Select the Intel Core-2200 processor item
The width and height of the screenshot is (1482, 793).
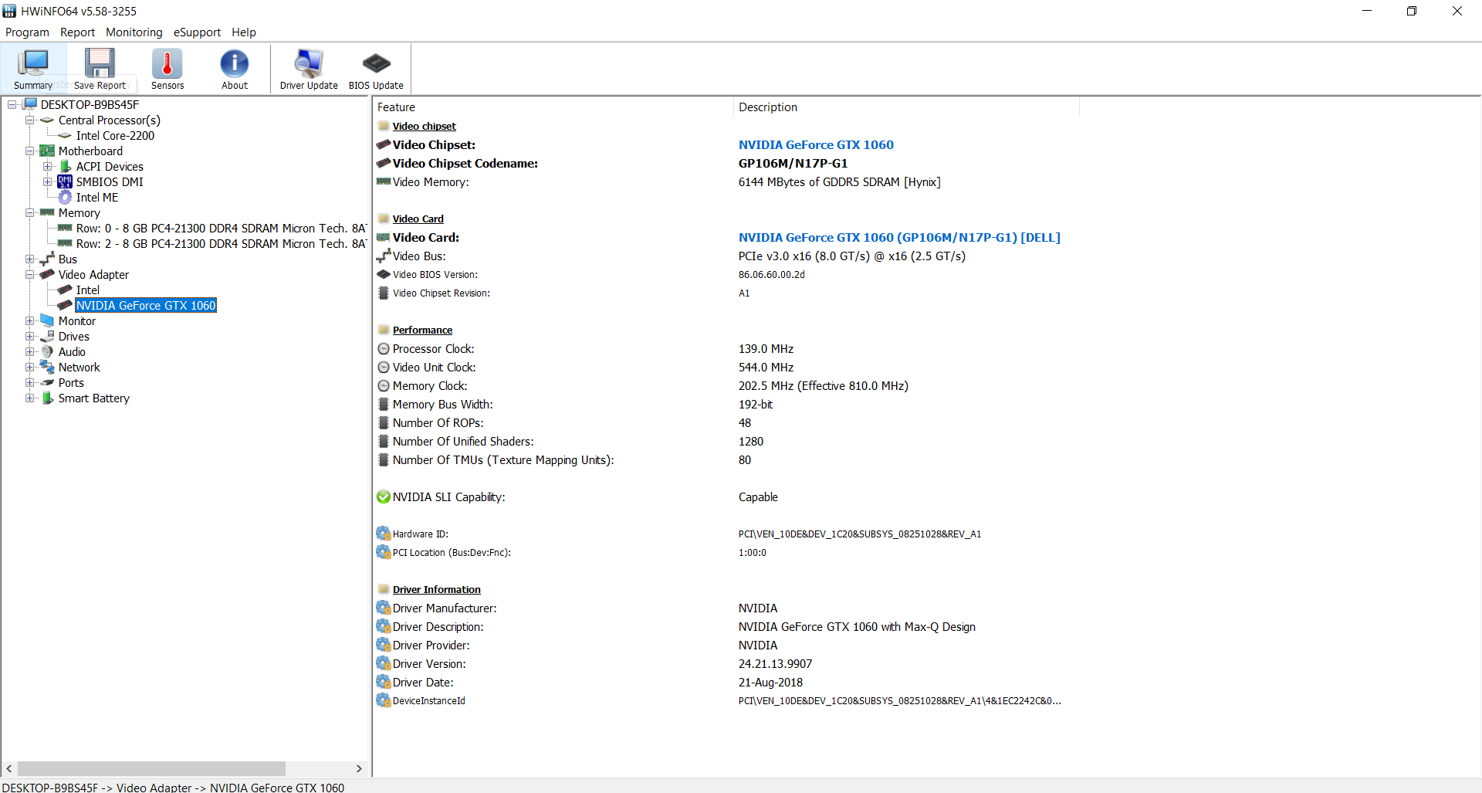click(x=115, y=136)
